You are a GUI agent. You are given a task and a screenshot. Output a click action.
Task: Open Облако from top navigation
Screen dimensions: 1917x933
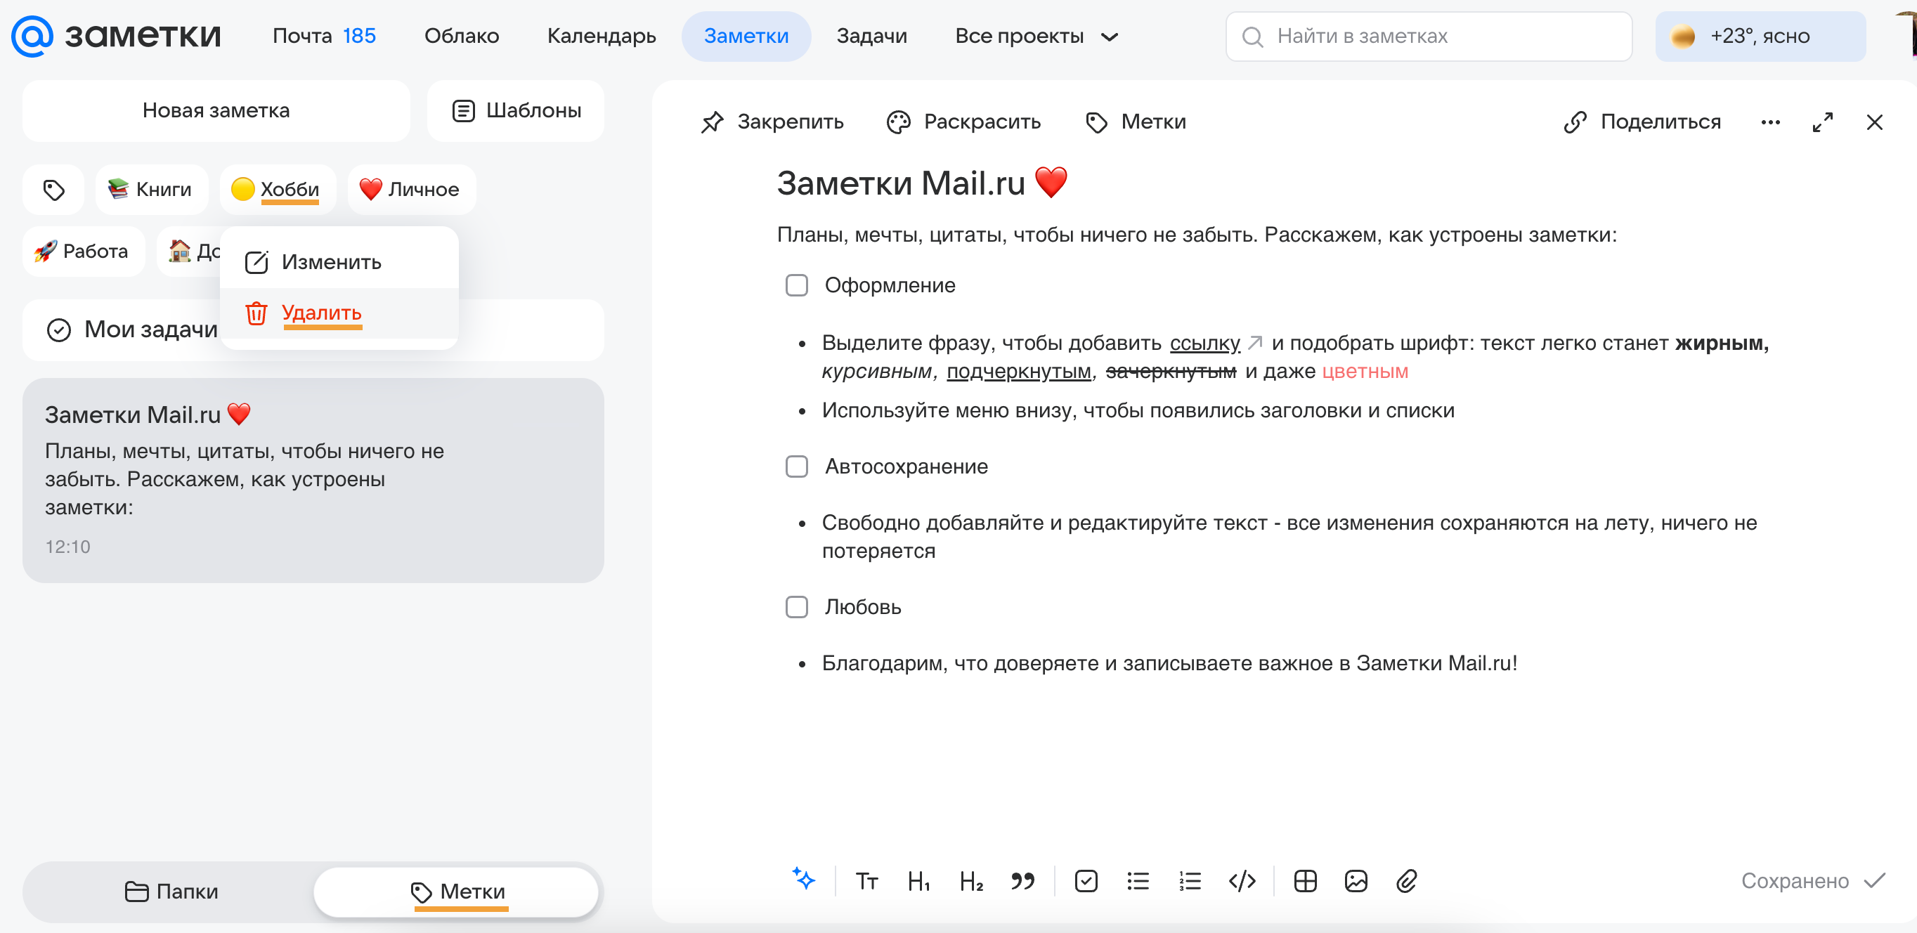(x=462, y=36)
